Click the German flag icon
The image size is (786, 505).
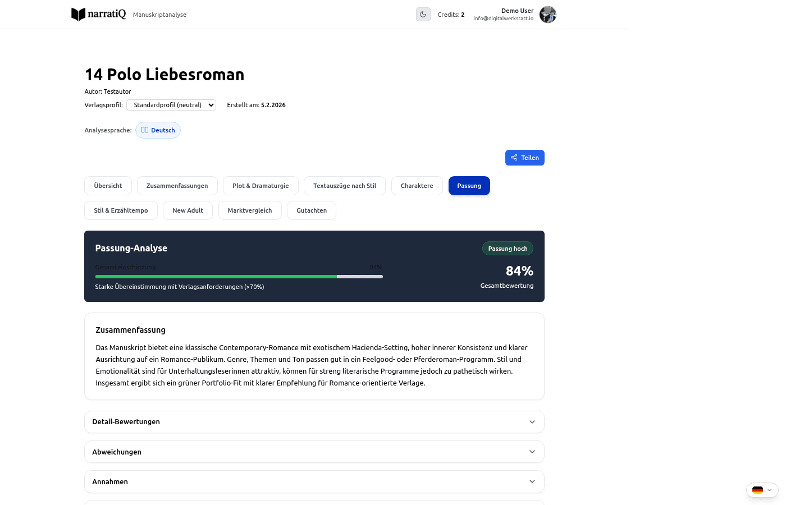[757, 490]
